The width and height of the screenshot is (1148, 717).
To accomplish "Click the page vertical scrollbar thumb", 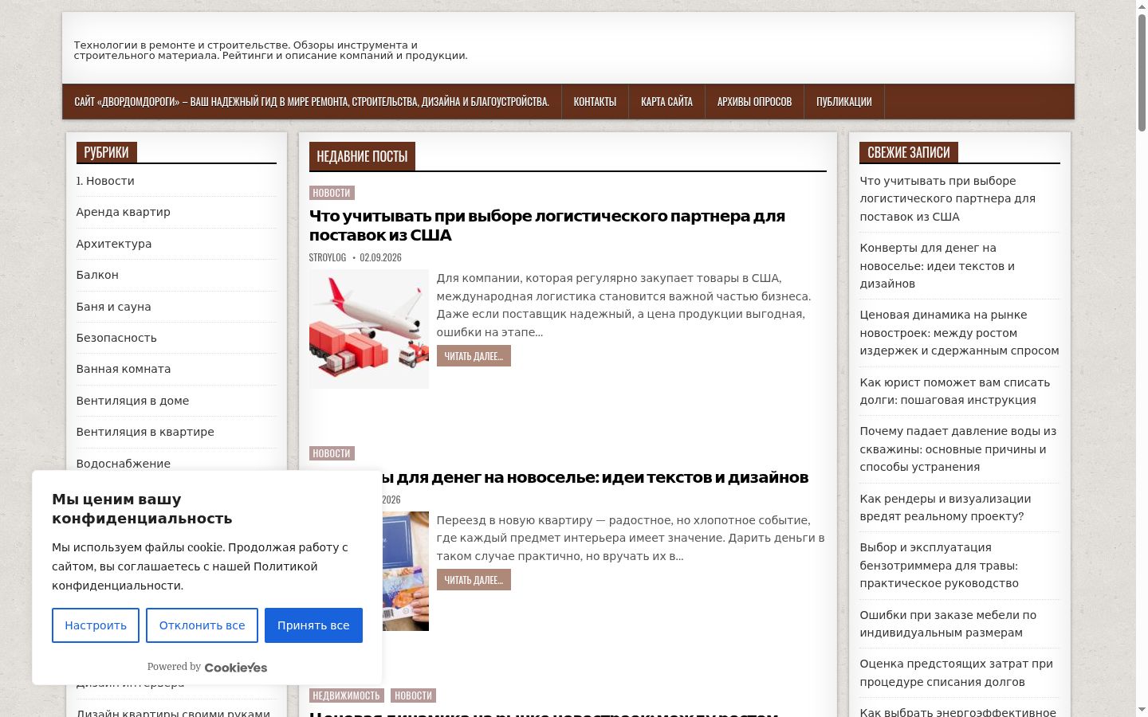I will tap(1142, 72).
